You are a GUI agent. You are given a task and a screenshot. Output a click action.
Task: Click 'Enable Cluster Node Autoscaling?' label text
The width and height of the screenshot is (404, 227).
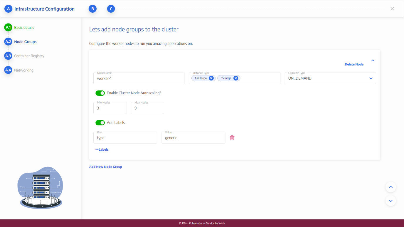[x=134, y=93]
